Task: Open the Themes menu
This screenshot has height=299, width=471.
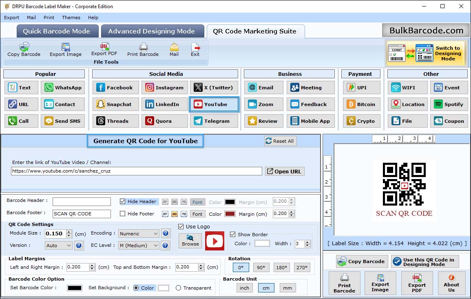Action: click(x=71, y=18)
